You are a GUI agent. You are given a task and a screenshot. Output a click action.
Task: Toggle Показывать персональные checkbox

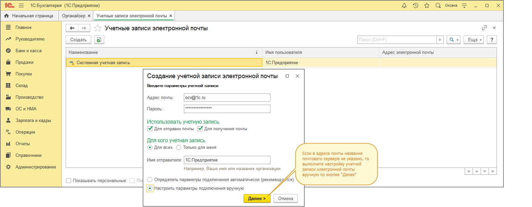point(69,181)
